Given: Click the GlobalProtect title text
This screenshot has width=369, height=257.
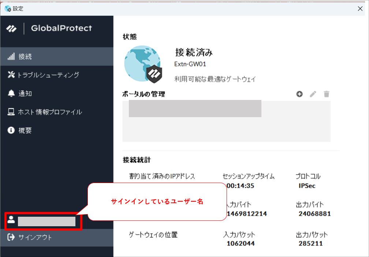Looking at the screenshot, I should tap(61, 28).
